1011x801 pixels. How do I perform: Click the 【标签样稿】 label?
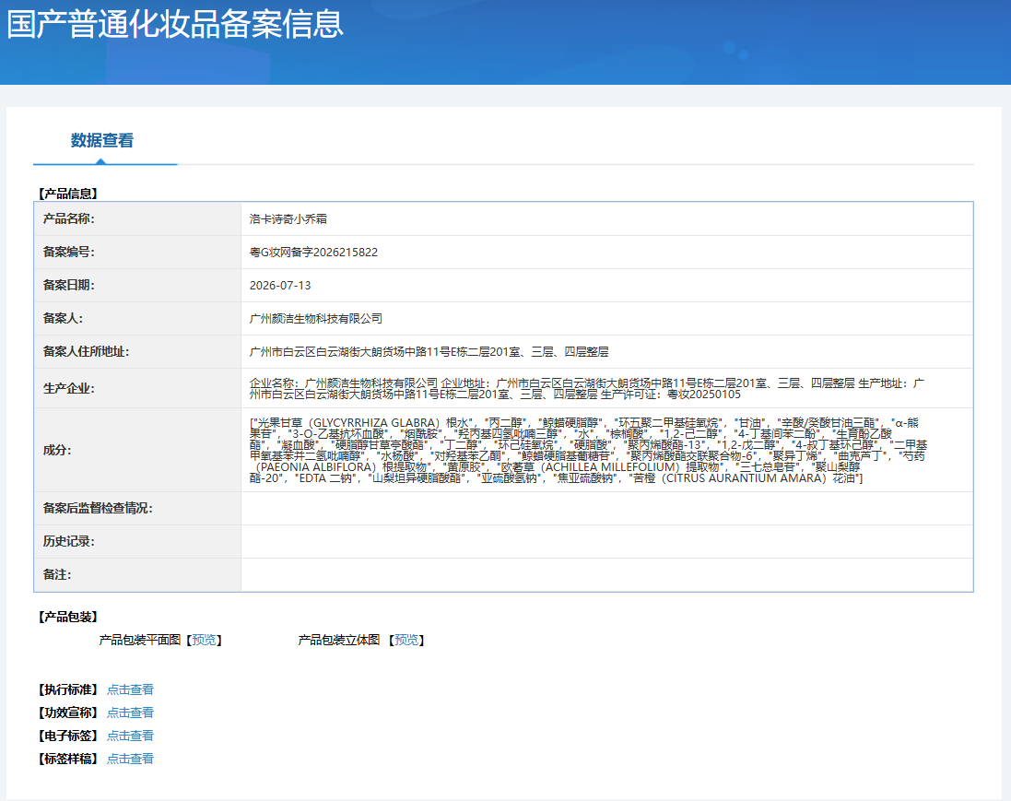[x=67, y=760]
